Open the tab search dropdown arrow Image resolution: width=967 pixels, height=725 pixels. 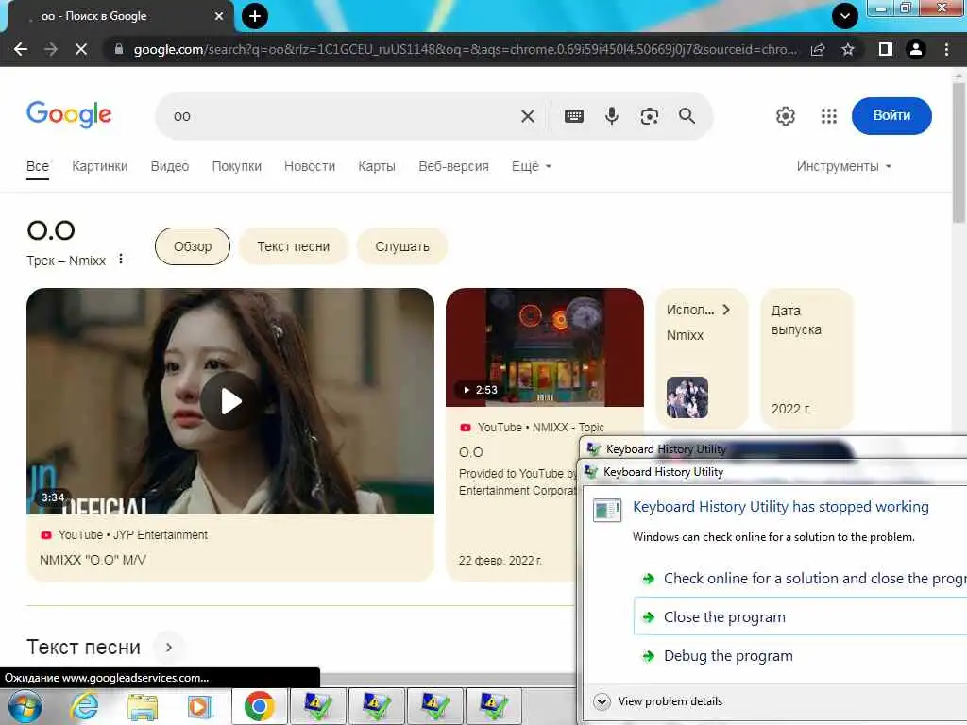845,16
